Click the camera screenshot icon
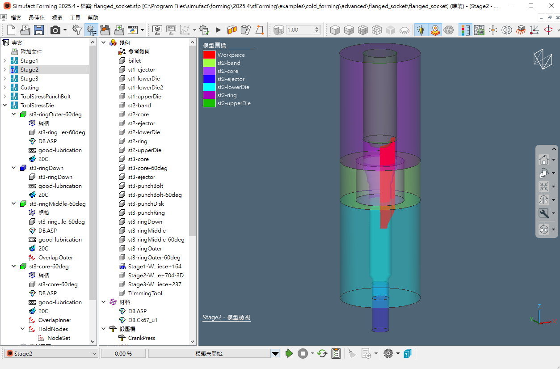The image size is (560, 369). point(55,30)
